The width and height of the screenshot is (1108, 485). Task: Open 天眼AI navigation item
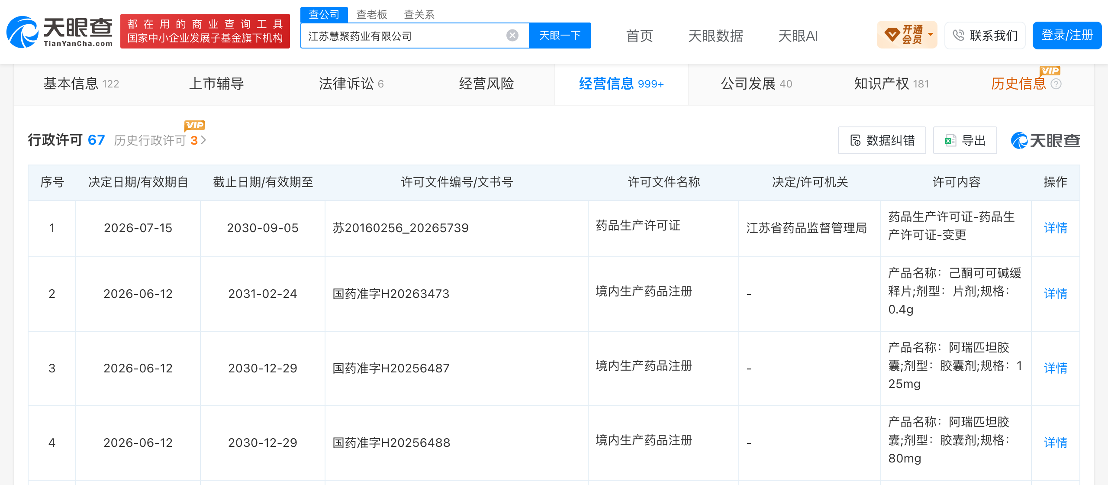pyautogui.click(x=798, y=36)
